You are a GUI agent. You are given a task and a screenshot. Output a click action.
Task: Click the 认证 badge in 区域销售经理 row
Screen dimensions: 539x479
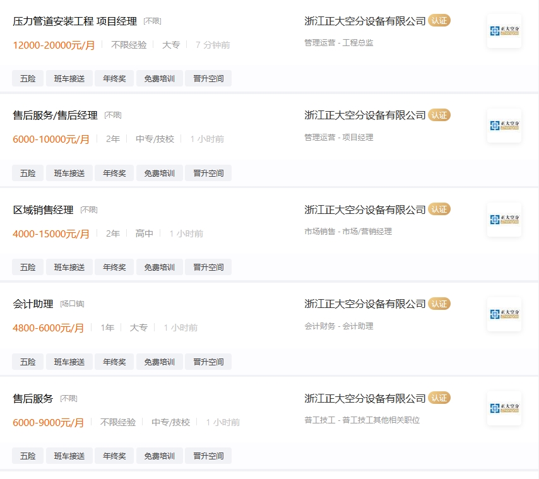[x=439, y=210]
